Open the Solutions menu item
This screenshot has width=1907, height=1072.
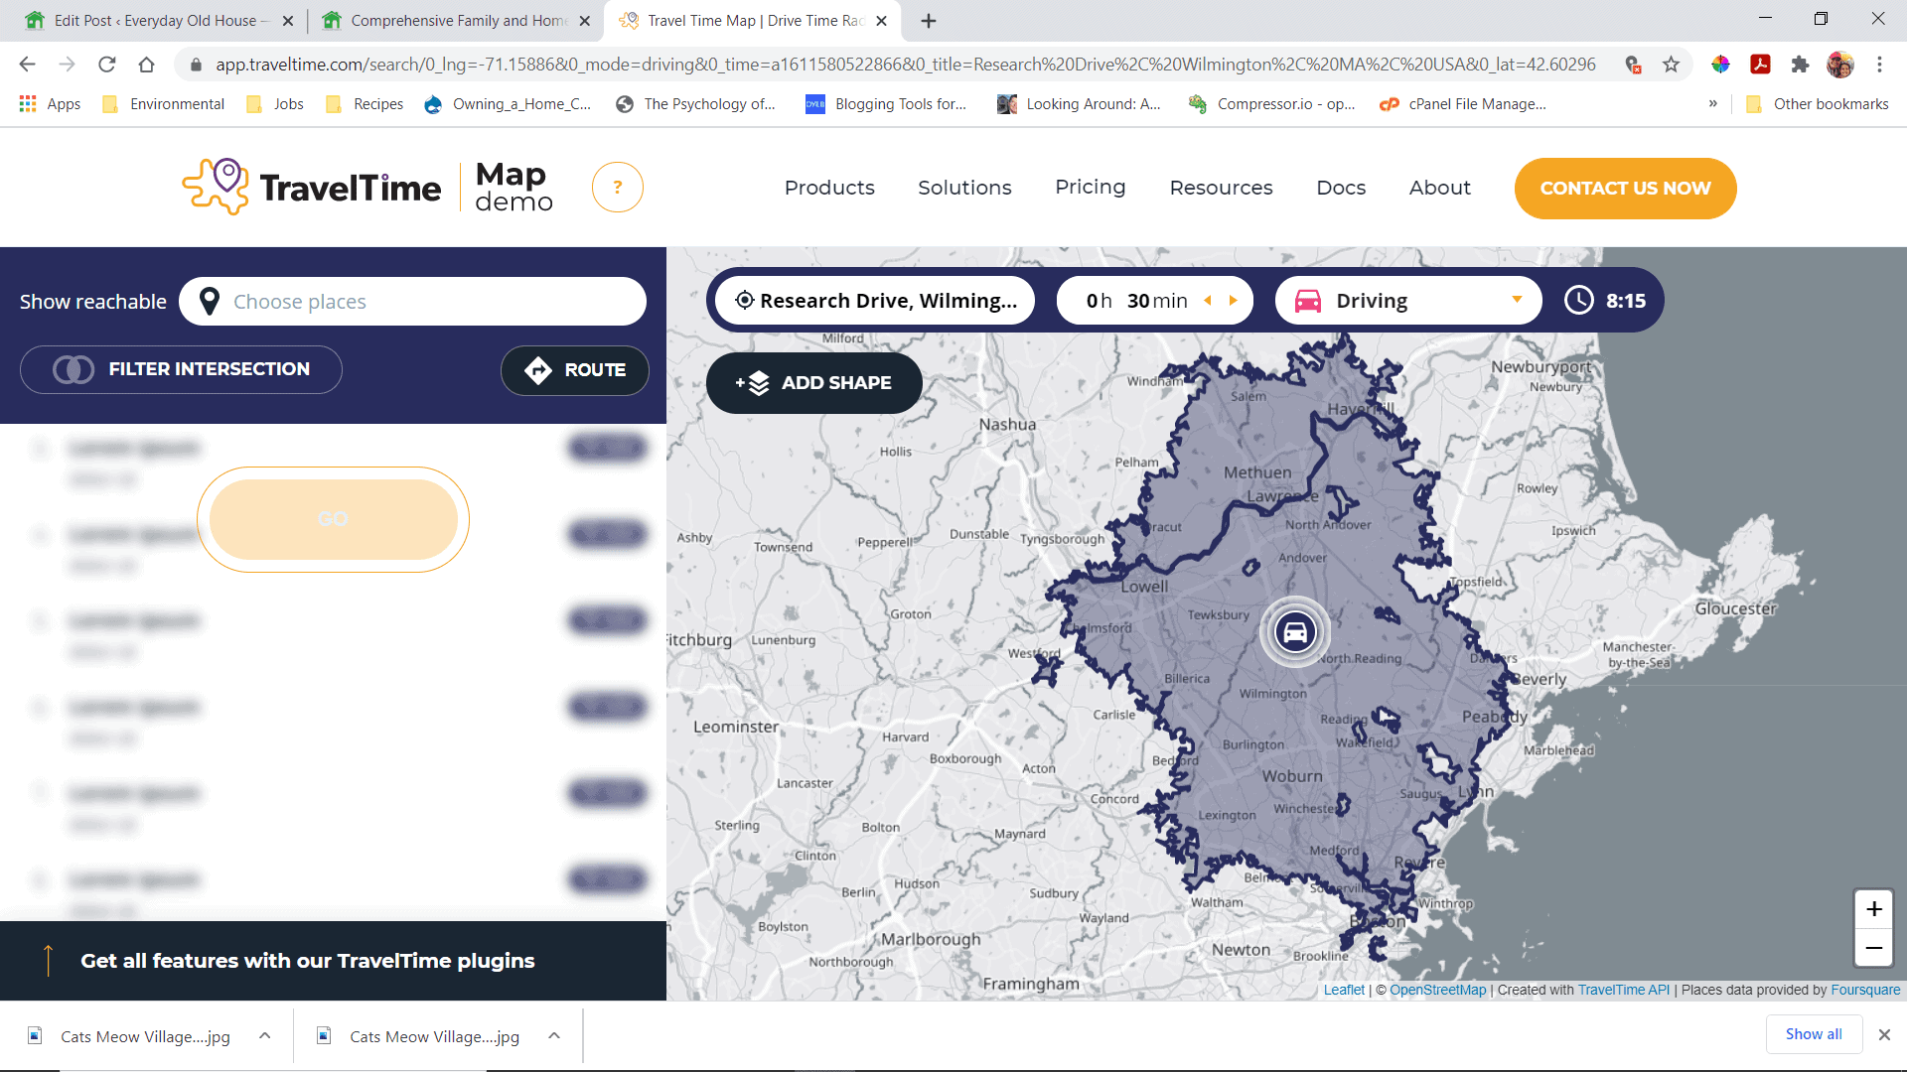pyautogui.click(x=965, y=188)
